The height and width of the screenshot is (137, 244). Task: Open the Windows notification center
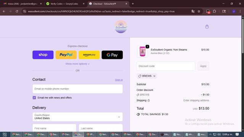237,134
